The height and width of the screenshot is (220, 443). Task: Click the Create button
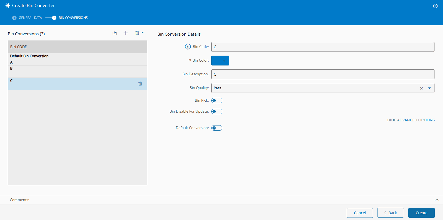pyautogui.click(x=421, y=213)
